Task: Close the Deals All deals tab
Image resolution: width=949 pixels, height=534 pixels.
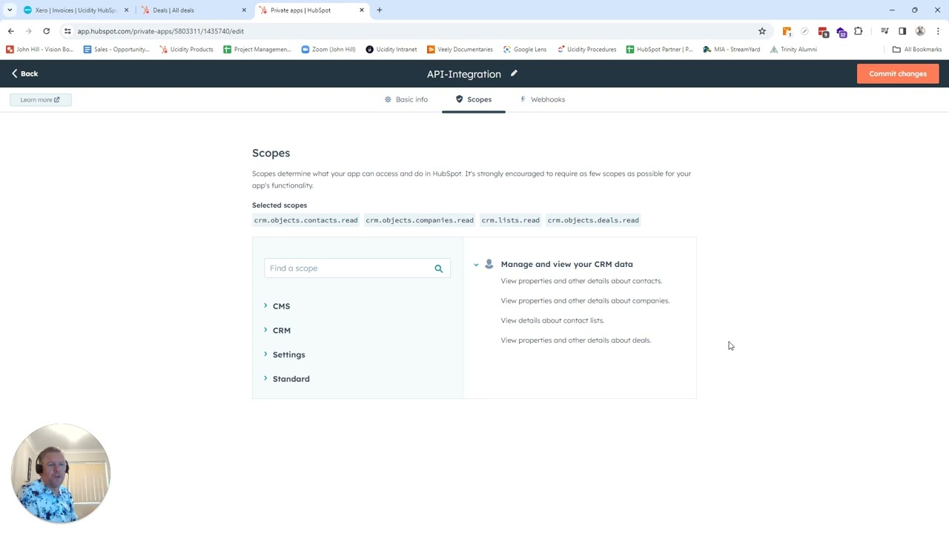Action: click(244, 10)
